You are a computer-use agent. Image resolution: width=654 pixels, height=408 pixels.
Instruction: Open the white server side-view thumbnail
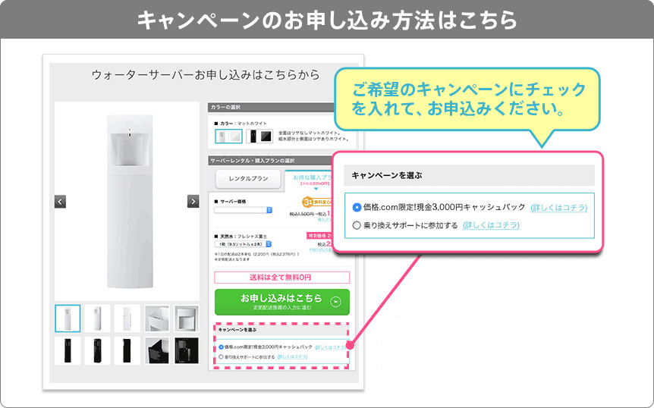(127, 319)
